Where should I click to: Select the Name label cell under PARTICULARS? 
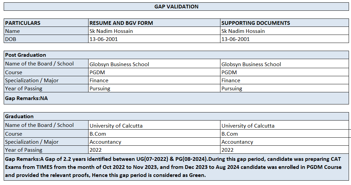[12, 31]
